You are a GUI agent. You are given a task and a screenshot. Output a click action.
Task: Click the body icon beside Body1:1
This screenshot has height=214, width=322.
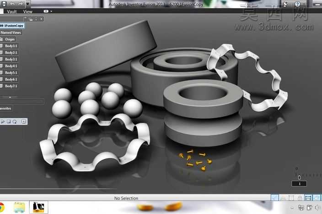pyautogui.click(x=1, y=46)
